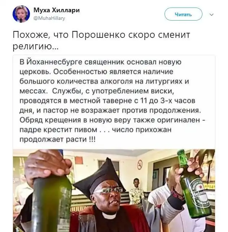Open the Муха Хиллари display name link

pyautogui.click(x=57, y=10)
